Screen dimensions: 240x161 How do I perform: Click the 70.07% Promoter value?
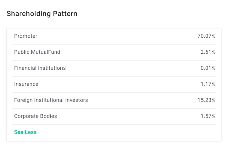pyautogui.click(x=206, y=36)
